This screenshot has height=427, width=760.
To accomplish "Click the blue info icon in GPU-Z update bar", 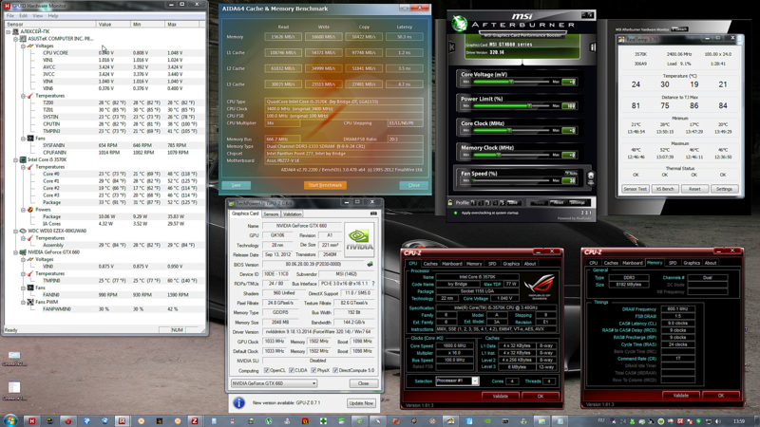I will pos(238,402).
